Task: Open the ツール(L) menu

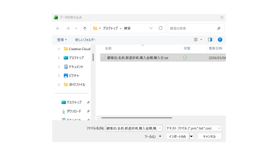Action: 153,136
